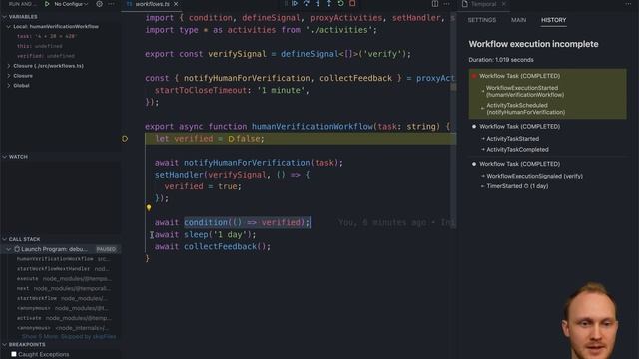This screenshot has width=639, height=359.
Task: Expand the Global scope
Action: pyautogui.click(x=9, y=85)
